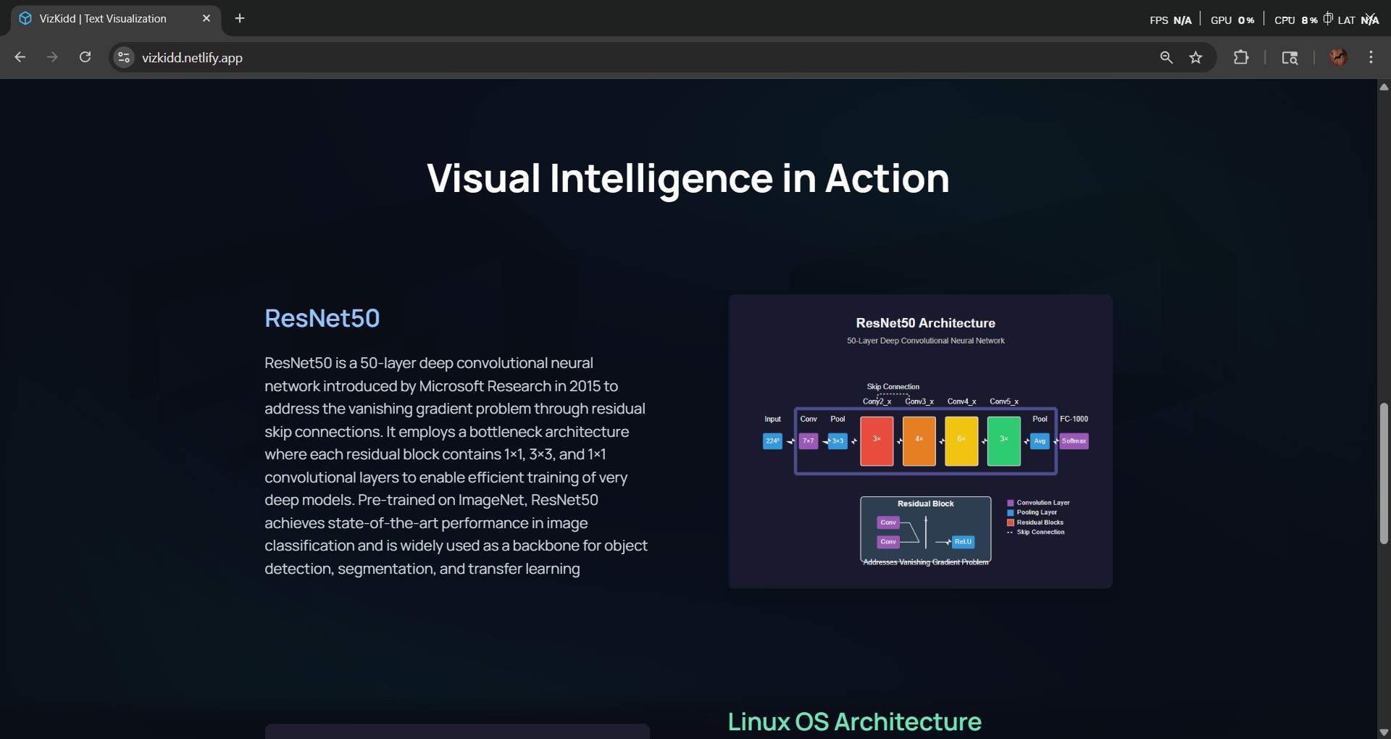Click the "Skip Connection" label above Conv2_x
This screenshot has height=739, width=1391.
[x=893, y=387]
